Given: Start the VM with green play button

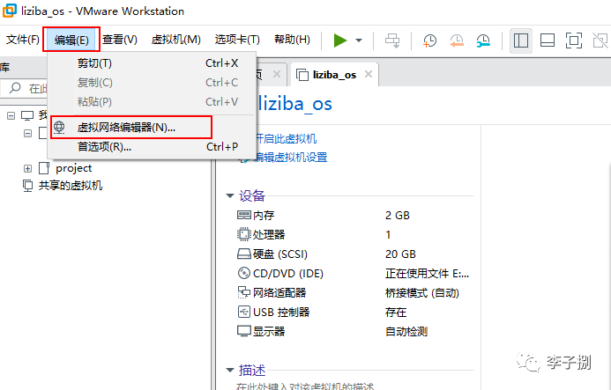Looking at the screenshot, I should (339, 40).
